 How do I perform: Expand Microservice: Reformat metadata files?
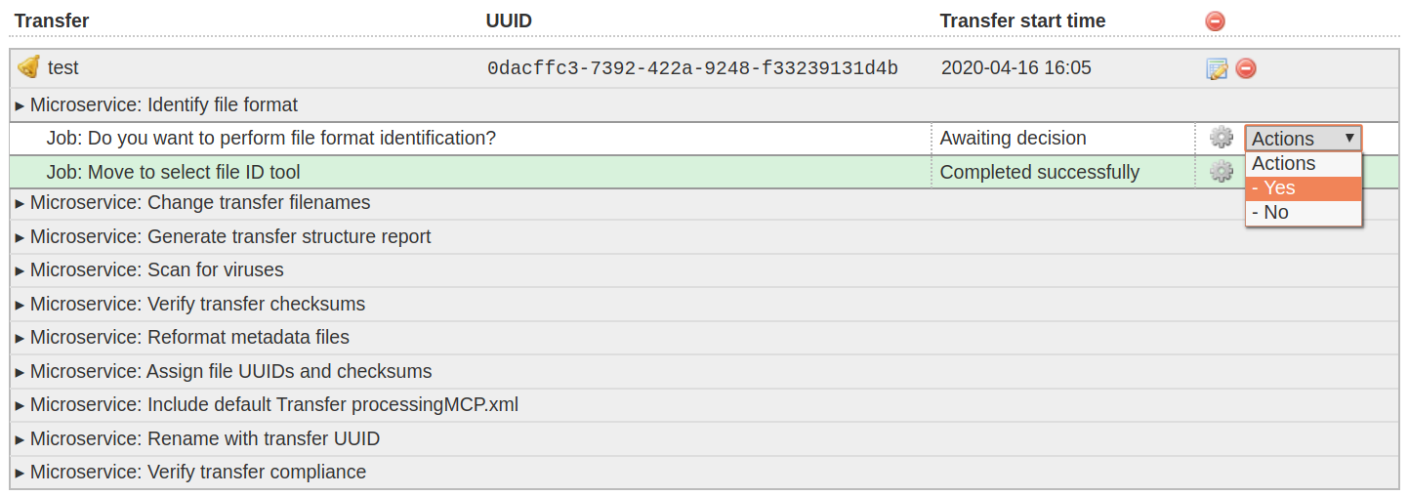[x=188, y=337]
